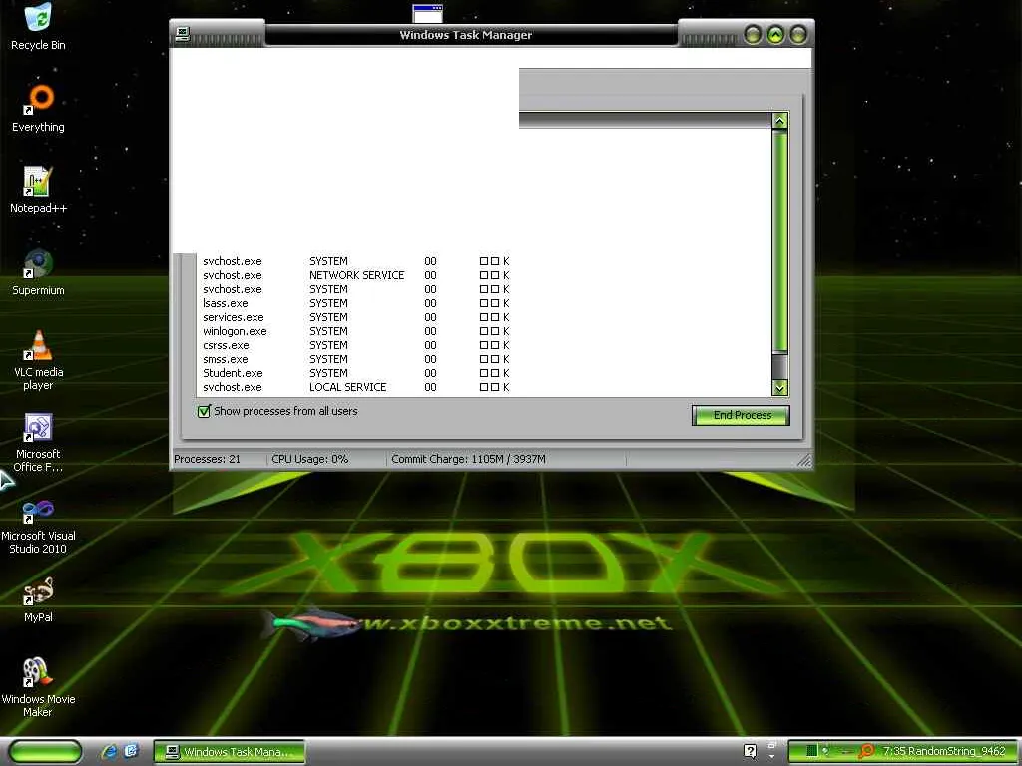1022x766 pixels.
Task: Maximize the Task Manager window
Action: [x=774, y=34]
